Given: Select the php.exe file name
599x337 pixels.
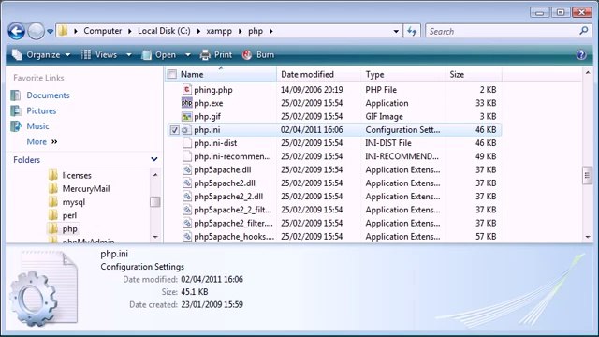Looking at the screenshot, I should (x=208, y=103).
